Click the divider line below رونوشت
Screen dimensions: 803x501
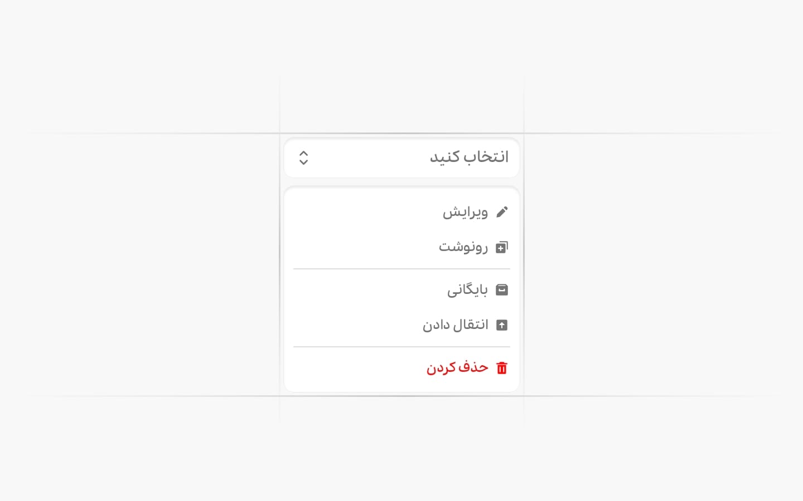[x=401, y=269]
